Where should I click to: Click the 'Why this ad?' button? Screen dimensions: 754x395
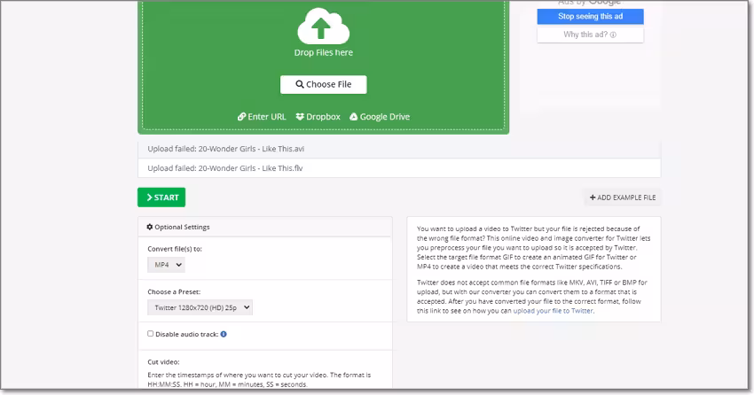point(590,35)
